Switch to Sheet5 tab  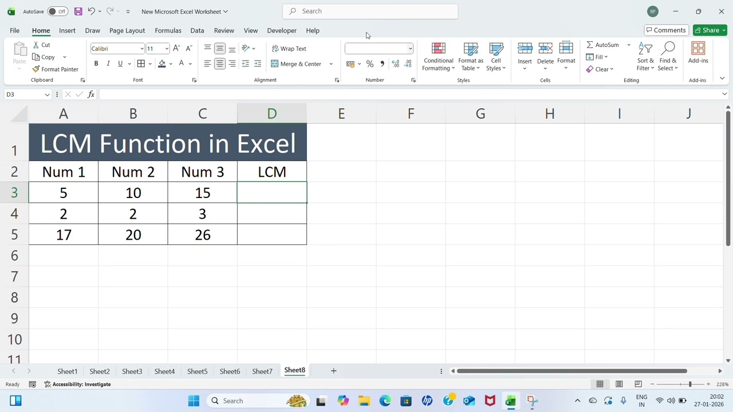point(197,371)
